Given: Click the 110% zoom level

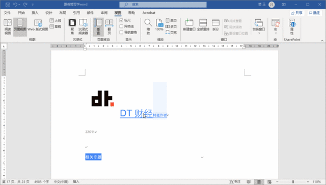Looking at the screenshot, I should [x=316, y=182].
